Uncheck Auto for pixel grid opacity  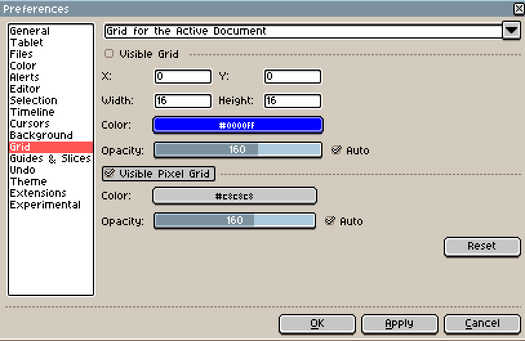[x=330, y=221]
